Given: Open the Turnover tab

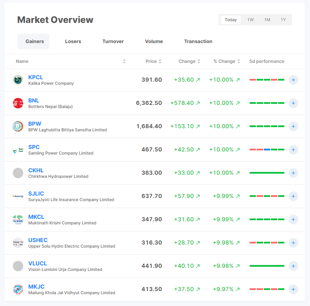Looking at the screenshot, I should 113,41.
